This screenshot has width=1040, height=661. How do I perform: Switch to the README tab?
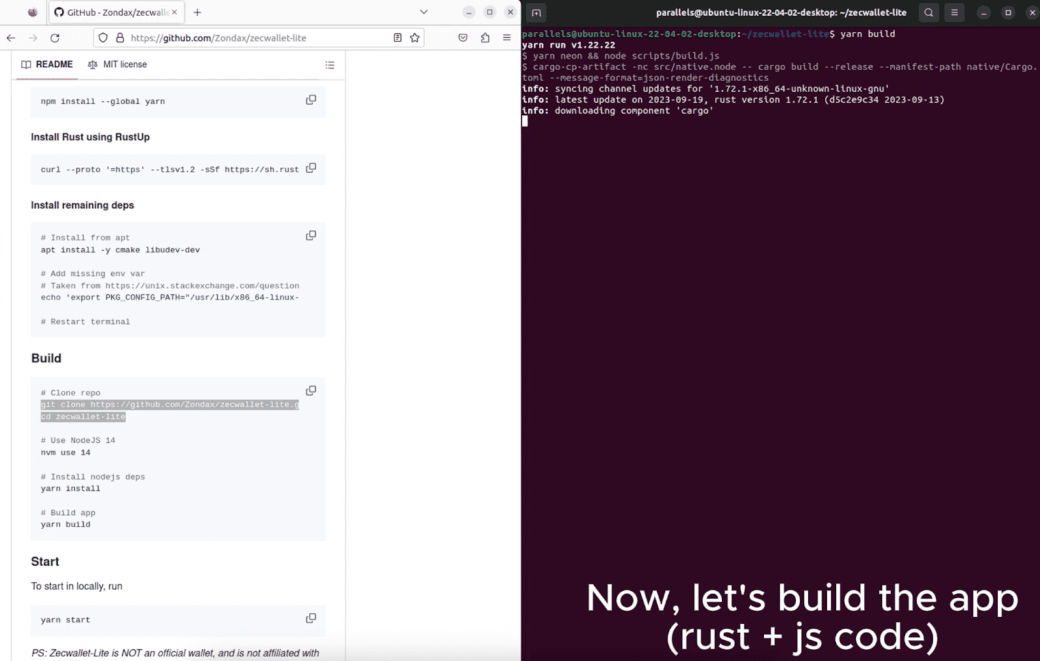pos(47,64)
